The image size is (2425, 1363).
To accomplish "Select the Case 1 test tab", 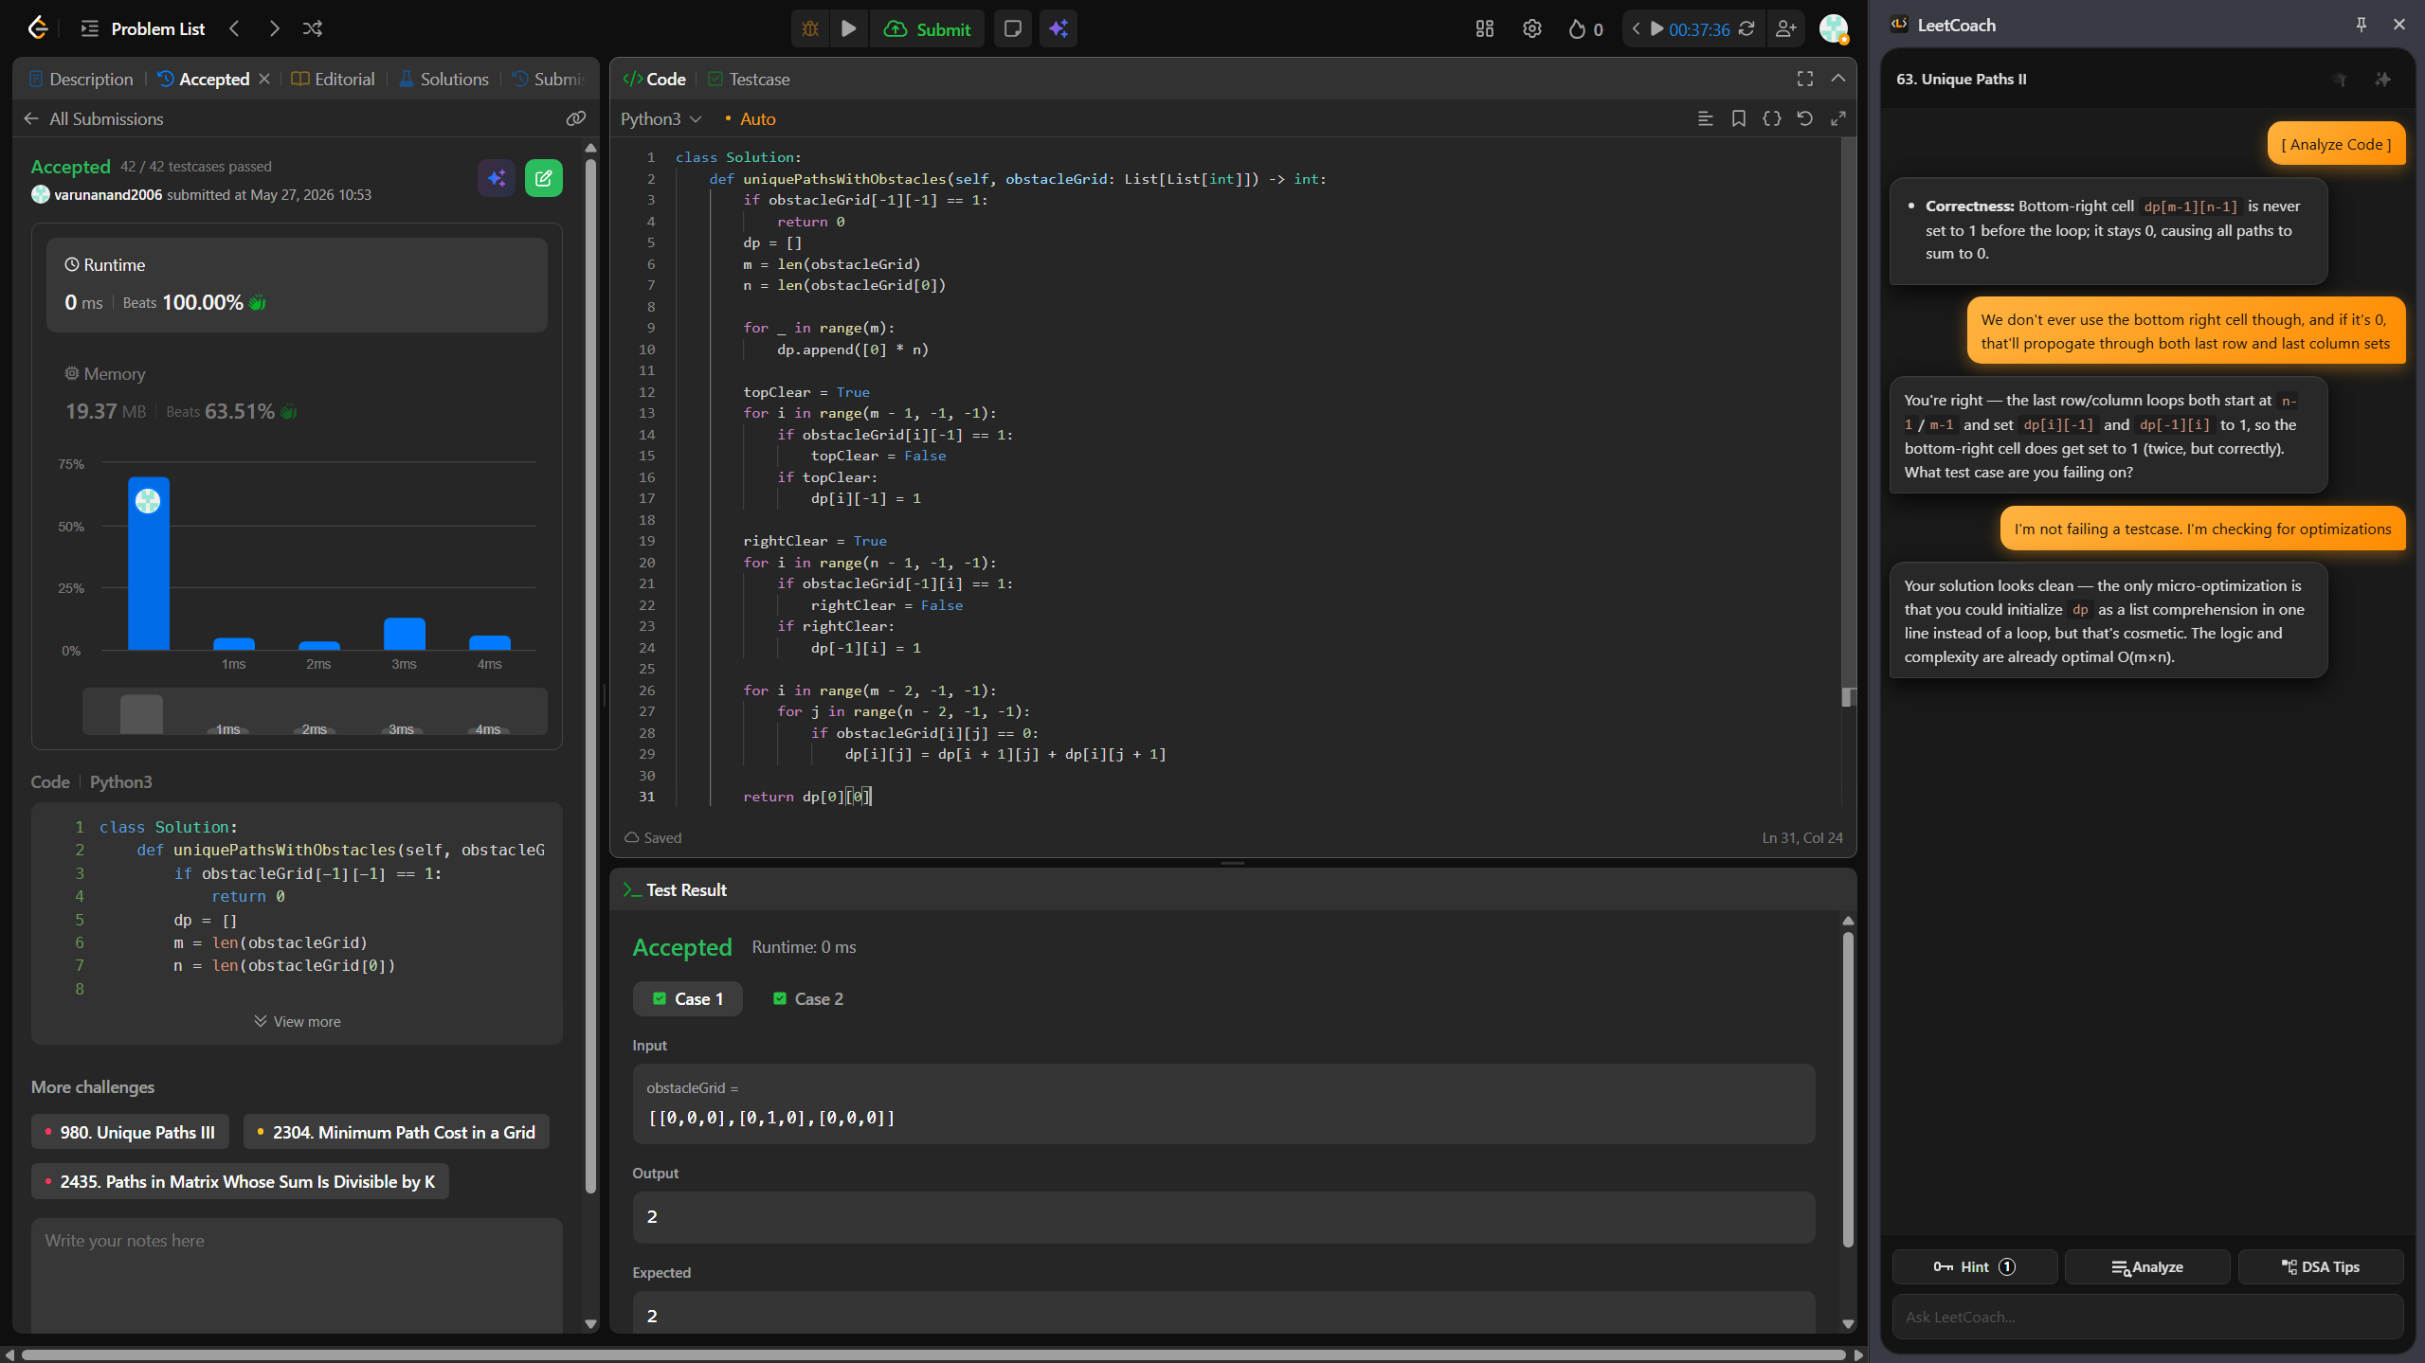I will (688, 998).
